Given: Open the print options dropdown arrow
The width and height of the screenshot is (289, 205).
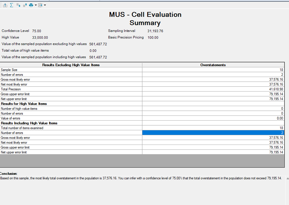Looking at the screenshot, I should (36, 5).
